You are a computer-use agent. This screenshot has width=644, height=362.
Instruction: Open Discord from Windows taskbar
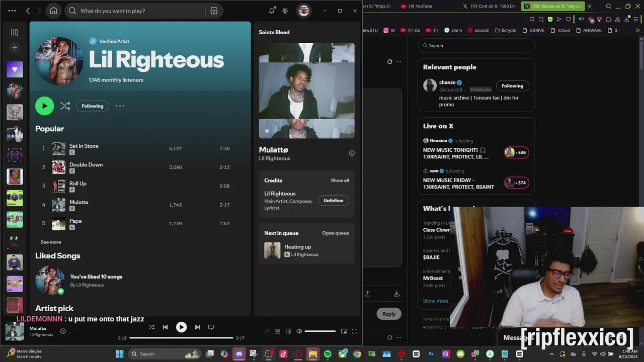tap(239, 354)
